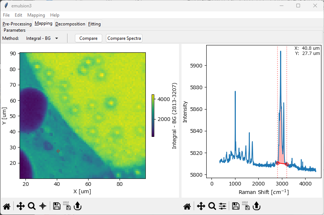Click the upload arrow icon under the spectrum
Viewport: 324px width, 215px height.
(x=256, y=206)
